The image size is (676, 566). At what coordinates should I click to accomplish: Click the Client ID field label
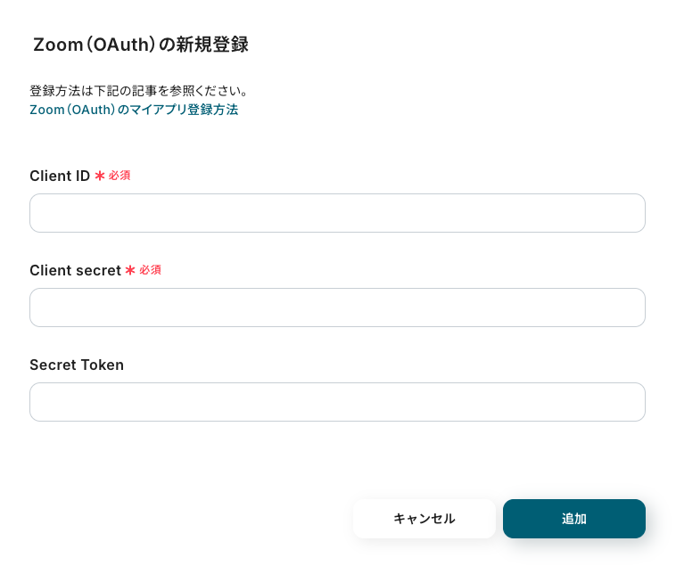click(60, 176)
